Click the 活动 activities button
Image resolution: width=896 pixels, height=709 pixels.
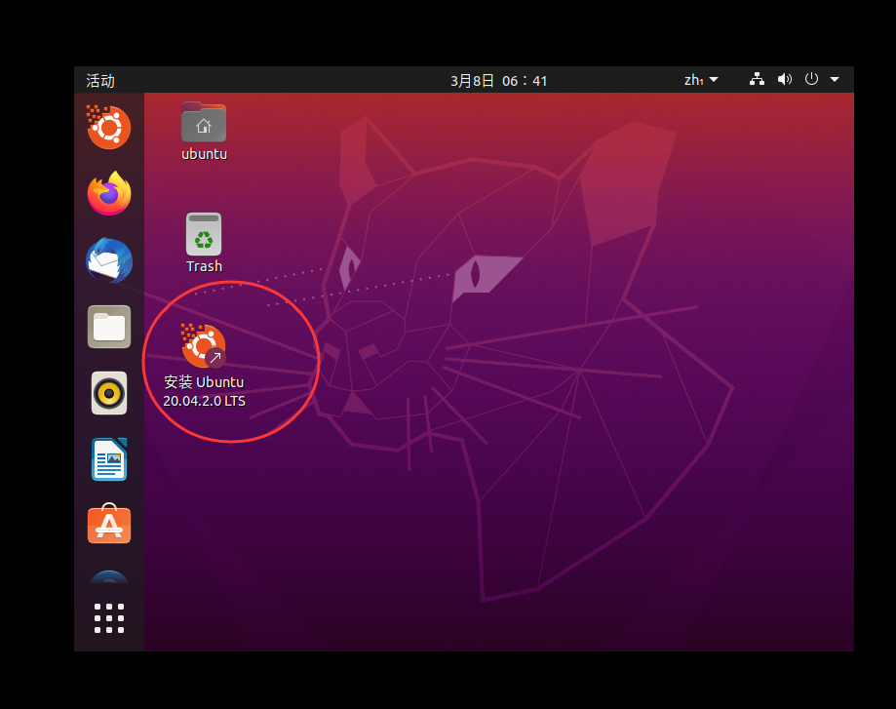(100, 81)
